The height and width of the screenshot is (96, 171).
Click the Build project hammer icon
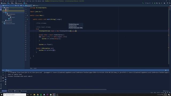click(143, 3)
